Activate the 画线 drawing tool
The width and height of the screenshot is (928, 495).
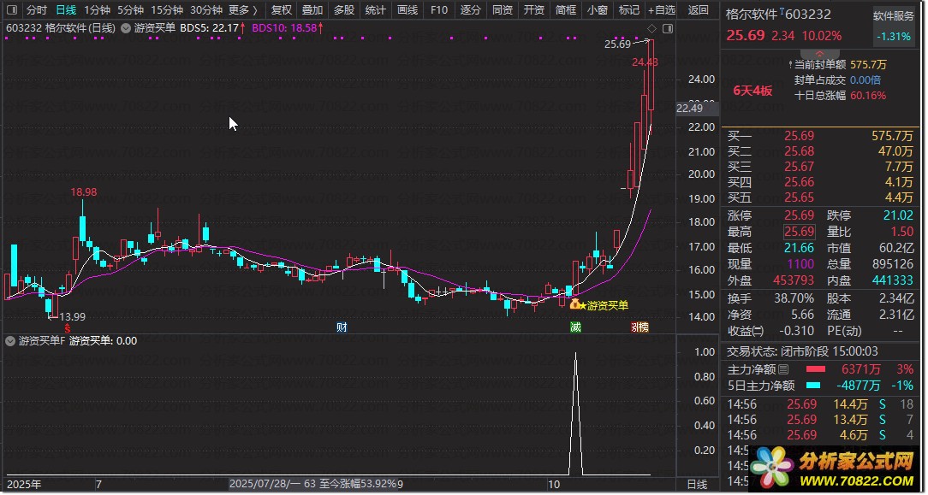[407, 10]
